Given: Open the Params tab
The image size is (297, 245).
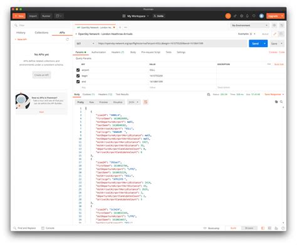Looking at the screenshot, I should [x=80, y=52].
